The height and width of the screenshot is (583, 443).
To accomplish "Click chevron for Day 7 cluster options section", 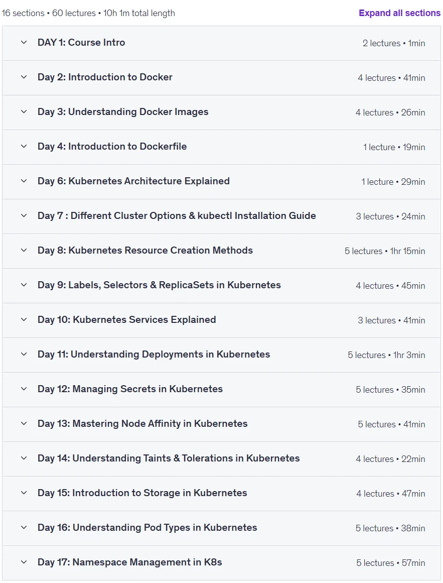I will point(24,215).
